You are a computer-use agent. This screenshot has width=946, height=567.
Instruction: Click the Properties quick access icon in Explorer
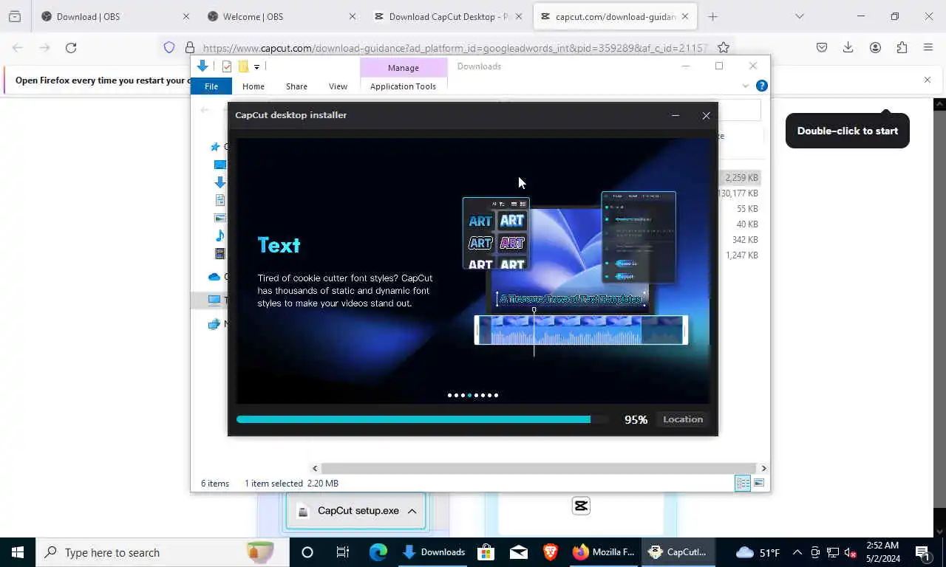[x=227, y=66]
